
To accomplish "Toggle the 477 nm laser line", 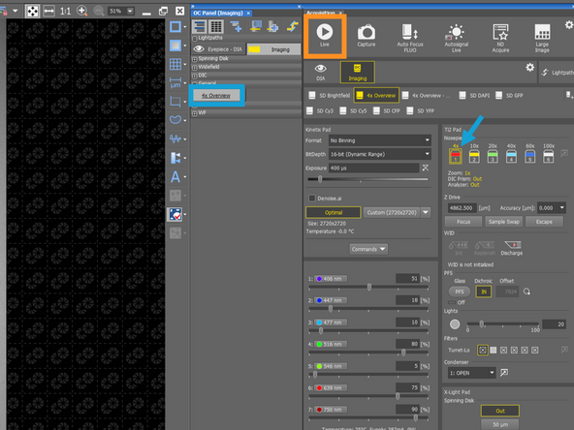I will pos(332,322).
